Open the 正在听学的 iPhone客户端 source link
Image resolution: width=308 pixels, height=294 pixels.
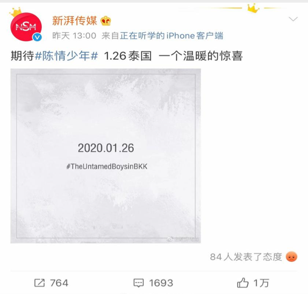pyautogui.click(x=171, y=36)
